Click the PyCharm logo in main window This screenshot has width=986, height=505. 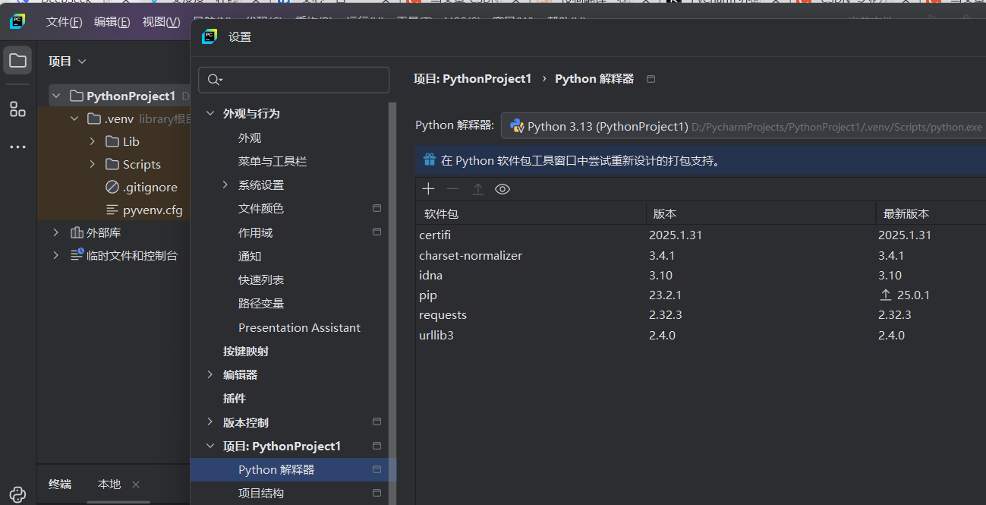click(17, 21)
